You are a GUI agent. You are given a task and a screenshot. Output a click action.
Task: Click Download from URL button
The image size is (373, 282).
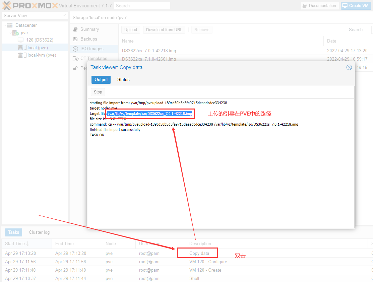tap(164, 30)
